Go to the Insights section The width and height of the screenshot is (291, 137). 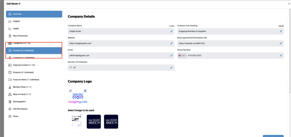[16, 21]
